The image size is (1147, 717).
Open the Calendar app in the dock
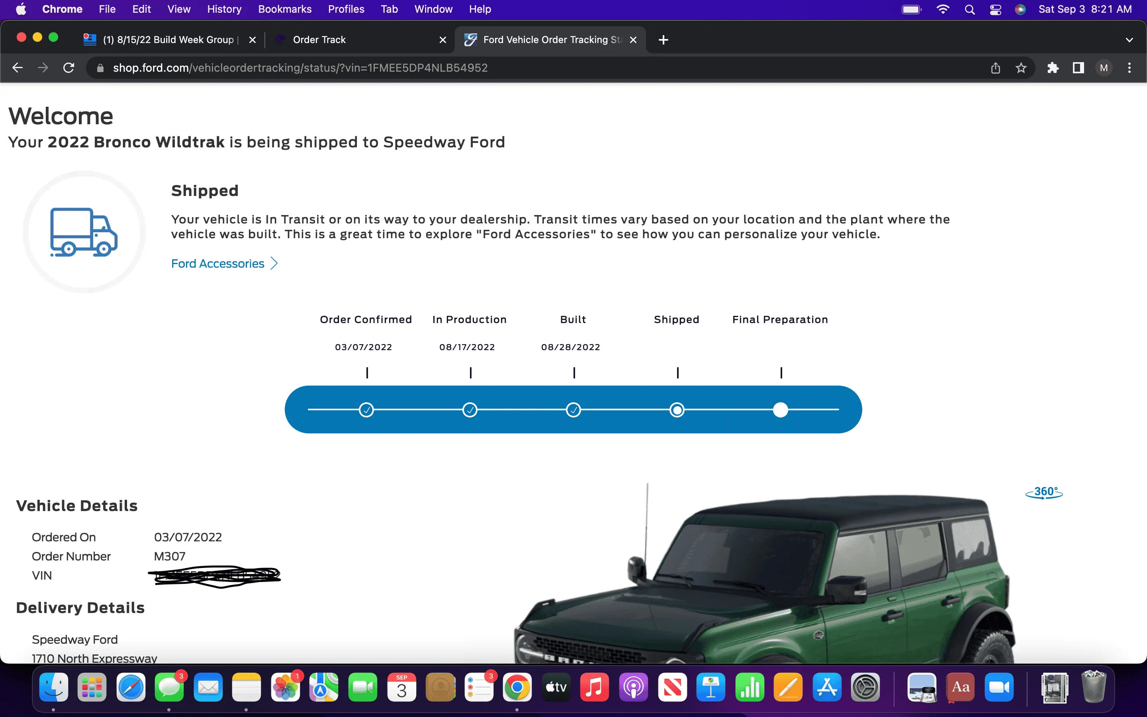[x=401, y=687]
